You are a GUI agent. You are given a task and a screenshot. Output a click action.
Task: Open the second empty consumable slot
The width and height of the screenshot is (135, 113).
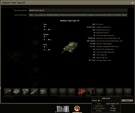coord(119,92)
